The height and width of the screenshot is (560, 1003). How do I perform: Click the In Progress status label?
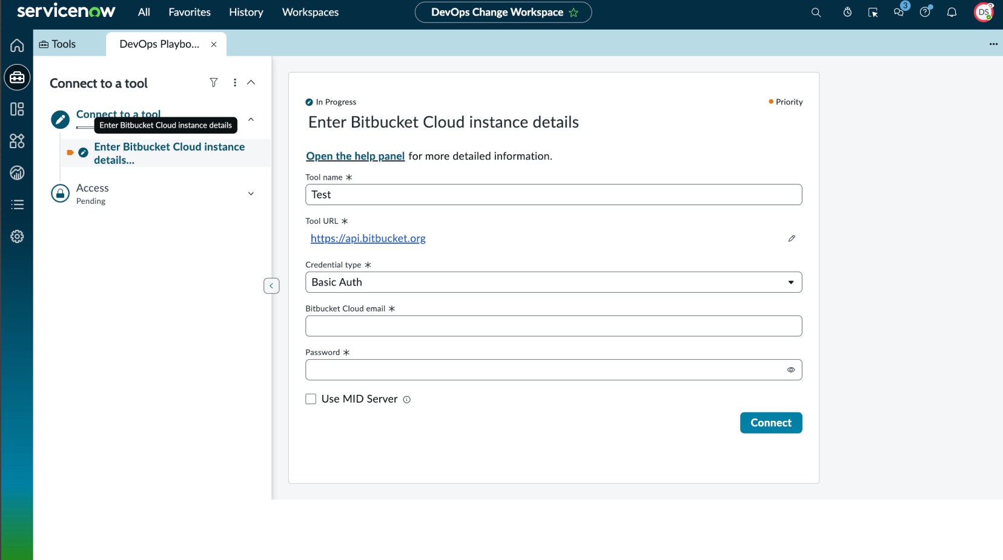tap(336, 102)
